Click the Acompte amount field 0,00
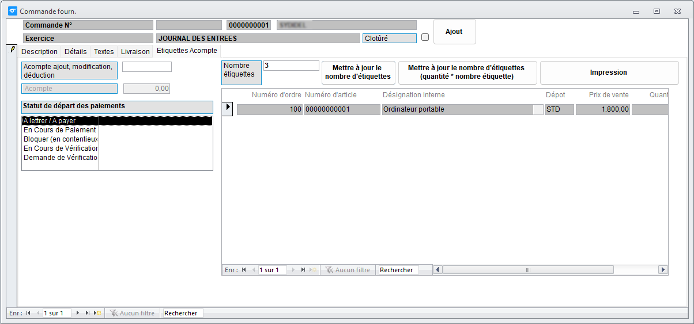694x324 pixels. click(147, 89)
